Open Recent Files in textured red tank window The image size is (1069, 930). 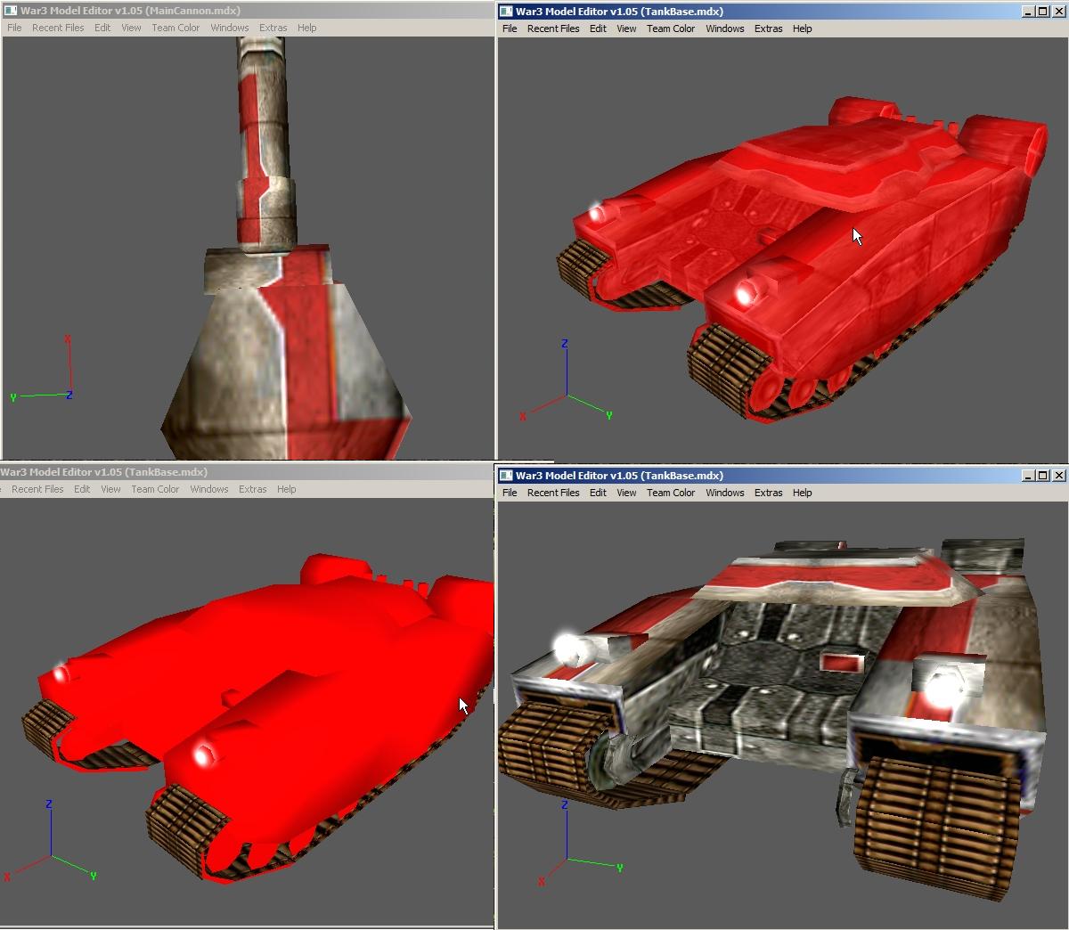pyautogui.click(x=553, y=29)
